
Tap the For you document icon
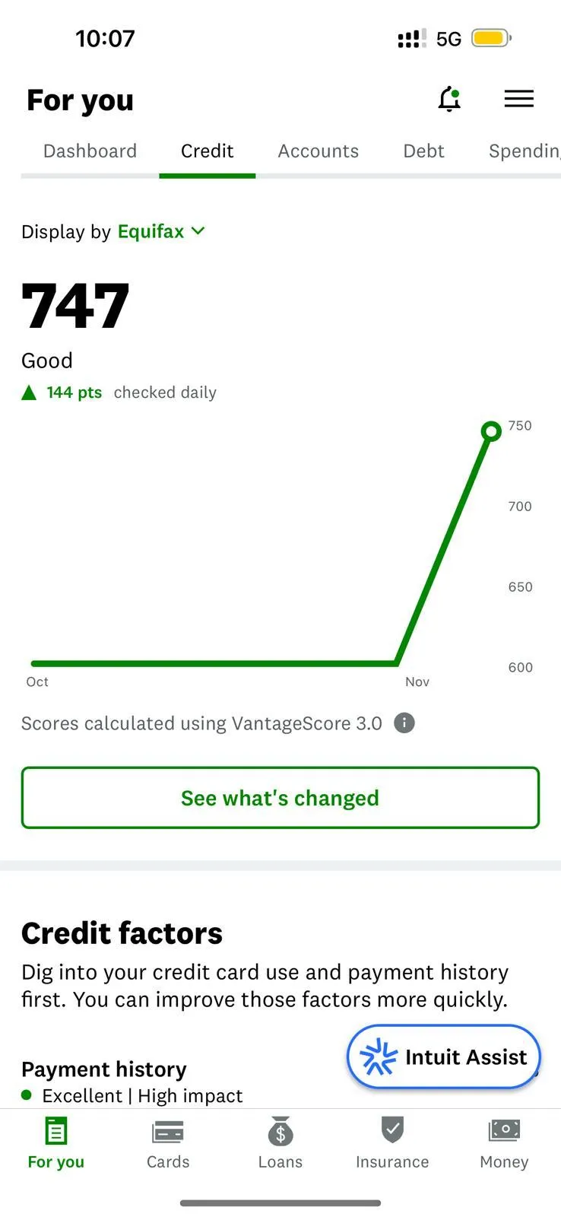click(55, 1132)
